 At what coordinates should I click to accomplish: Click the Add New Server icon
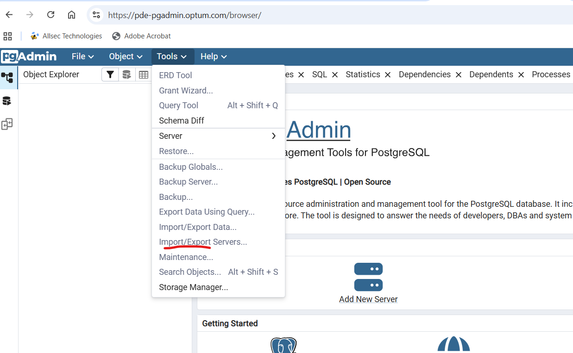tap(368, 277)
